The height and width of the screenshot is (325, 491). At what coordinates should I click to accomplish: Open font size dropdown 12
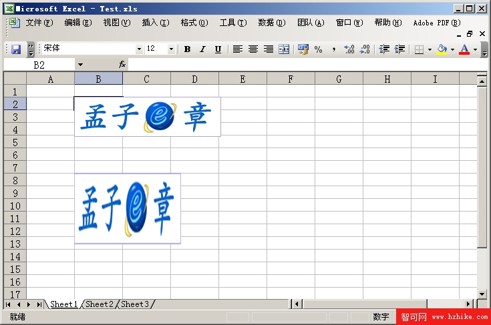click(x=171, y=49)
